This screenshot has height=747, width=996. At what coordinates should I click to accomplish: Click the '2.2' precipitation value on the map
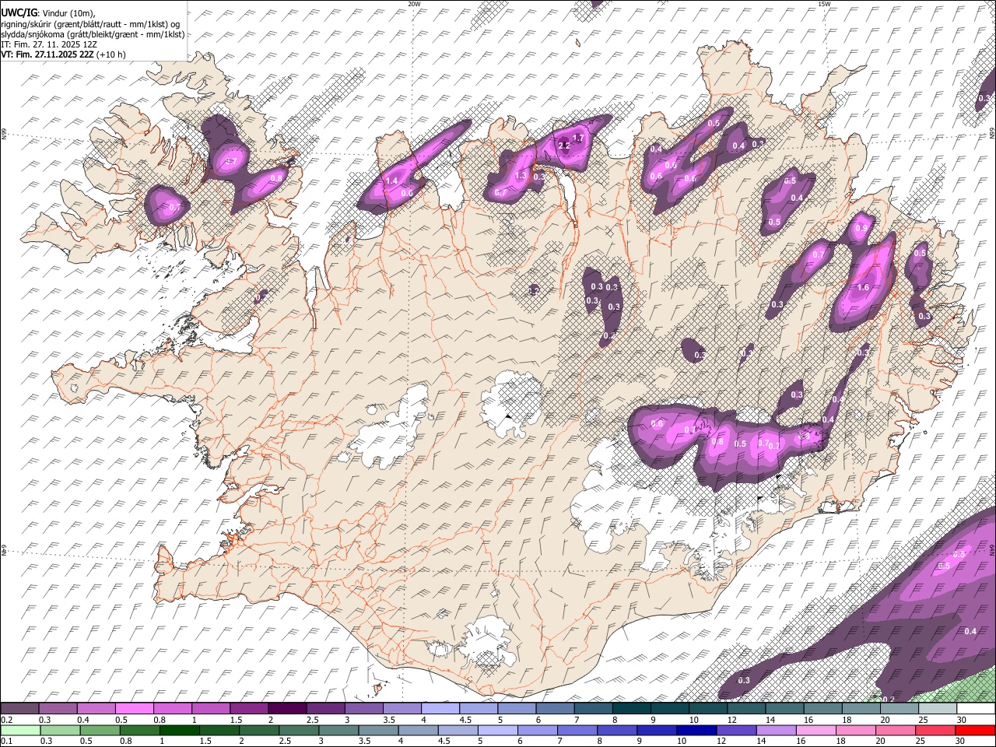565,146
